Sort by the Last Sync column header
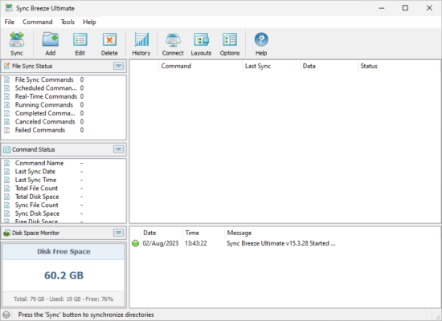This screenshot has height=321, width=442. click(x=272, y=66)
